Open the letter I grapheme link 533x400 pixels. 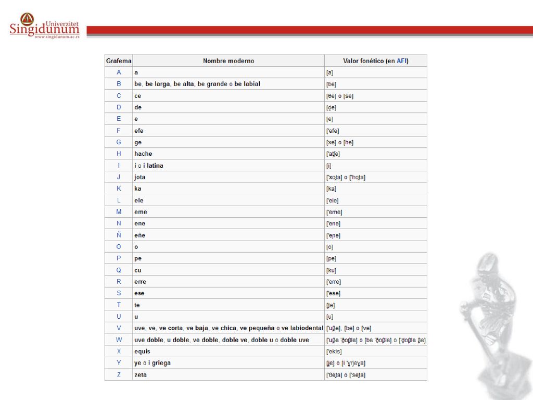119,166
